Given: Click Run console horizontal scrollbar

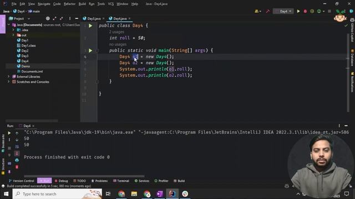Looking at the screenshot, I should point(84,176).
